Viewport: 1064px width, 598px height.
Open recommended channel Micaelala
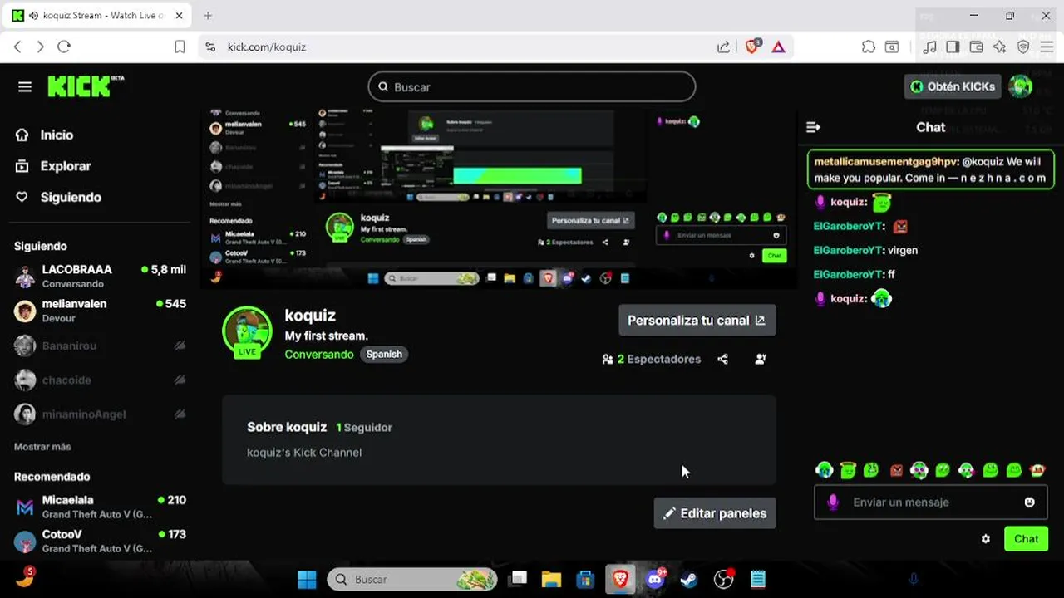100,507
